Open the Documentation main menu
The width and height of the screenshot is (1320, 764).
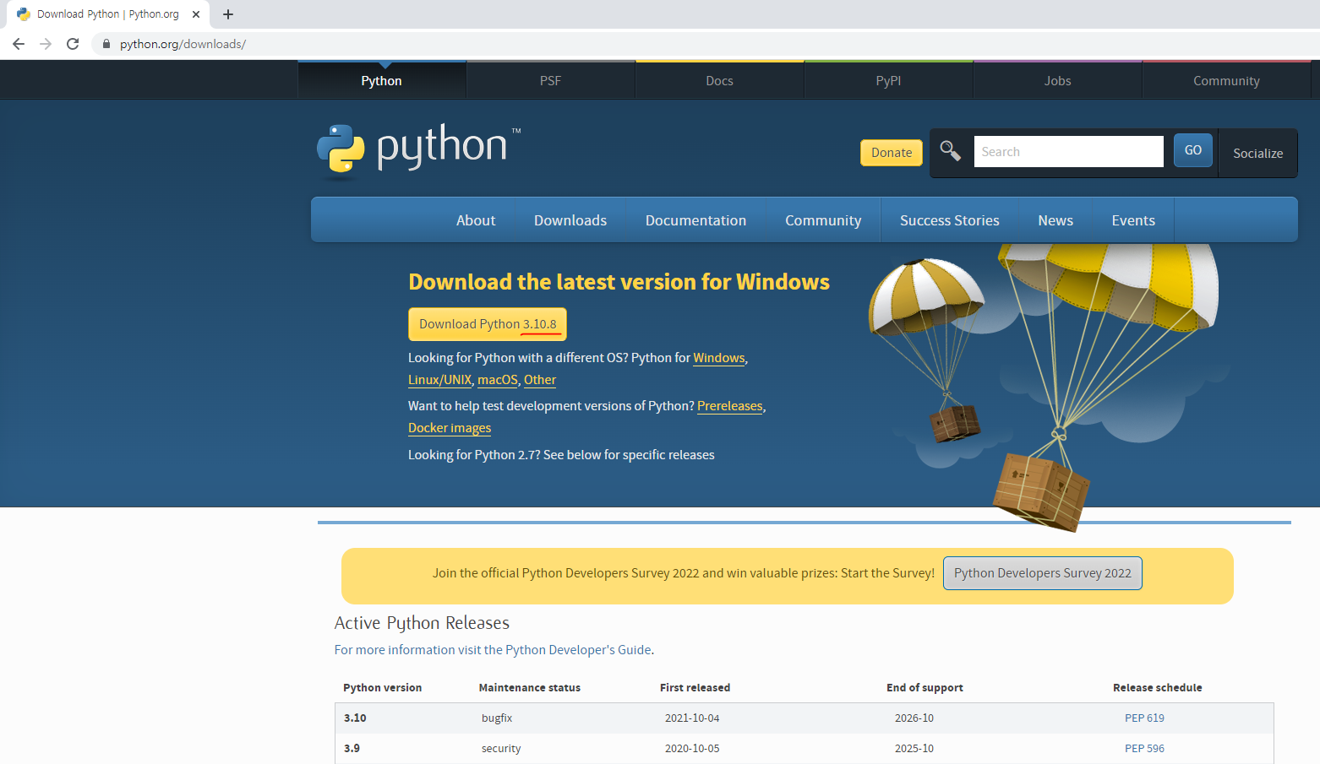(695, 220)
